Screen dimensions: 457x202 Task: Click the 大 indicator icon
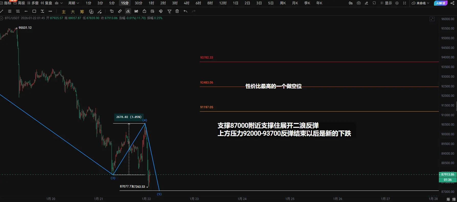pyautogui.click(x=73, y=12)
